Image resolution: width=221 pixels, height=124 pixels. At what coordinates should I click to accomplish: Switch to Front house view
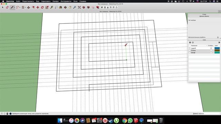pyautogui.click(x=108, y=7)
